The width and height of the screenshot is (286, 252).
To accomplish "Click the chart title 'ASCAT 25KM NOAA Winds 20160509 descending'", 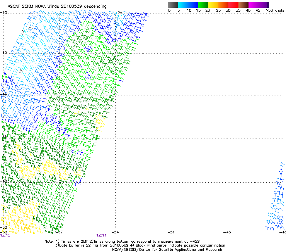I will coord(57,6).
